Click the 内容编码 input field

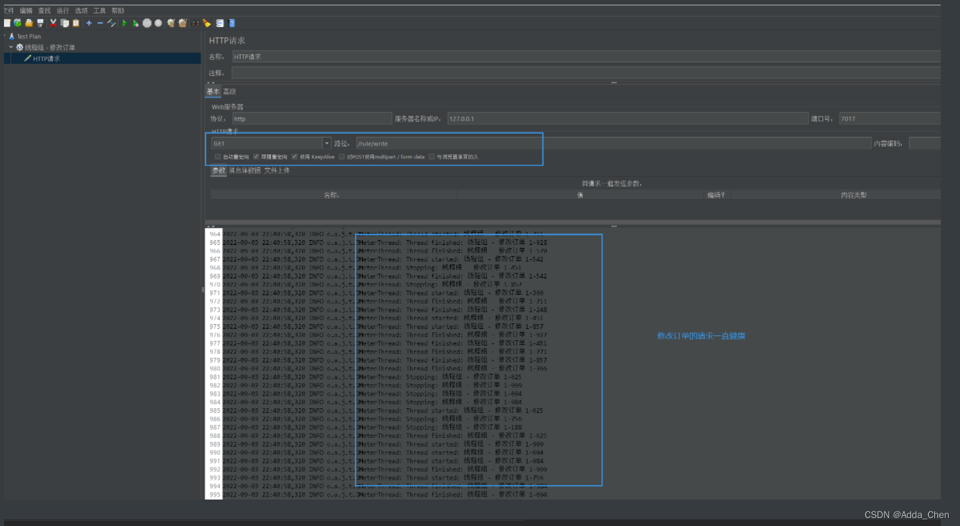click(x=925, y=143)
